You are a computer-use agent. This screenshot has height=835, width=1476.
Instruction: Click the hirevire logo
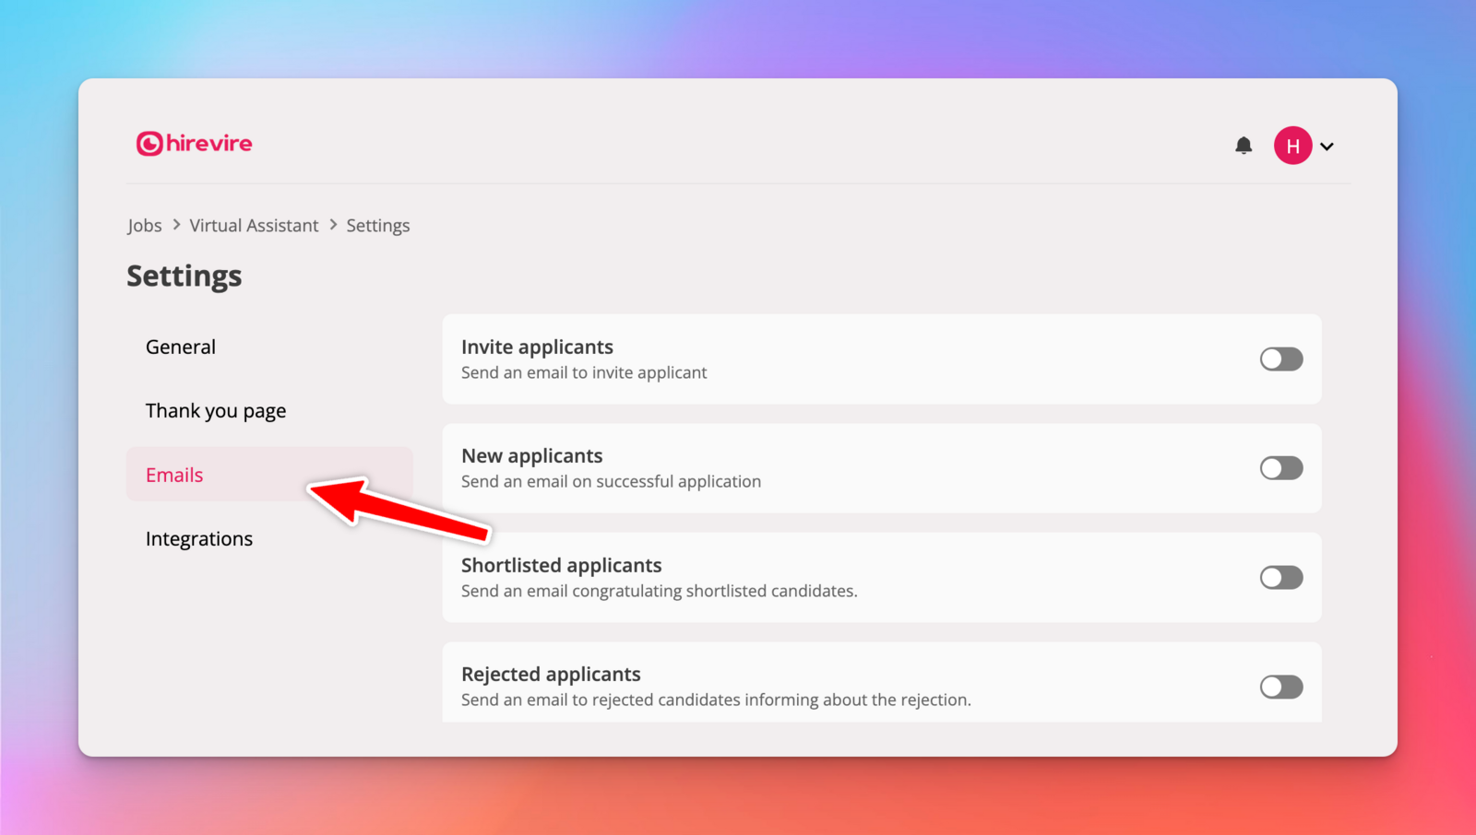(x=195, y=144)
